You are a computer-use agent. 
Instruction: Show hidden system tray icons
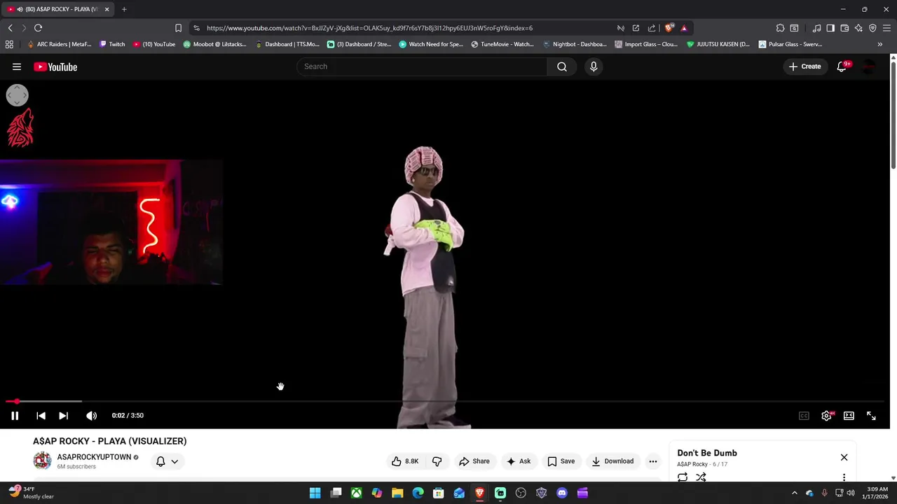point(795,493)
